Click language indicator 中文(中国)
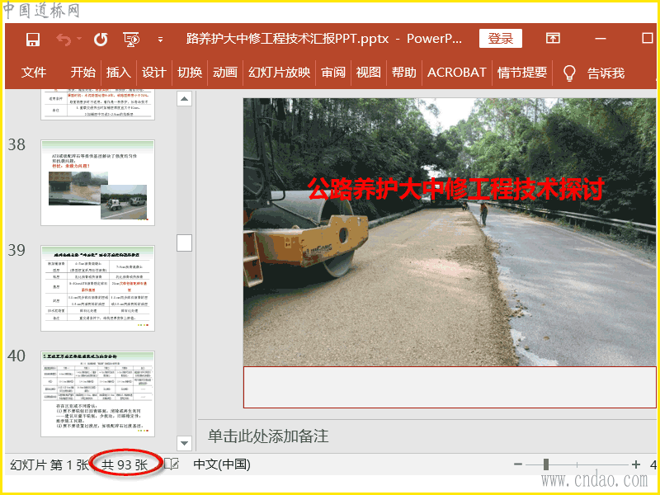660x495 pixels. click(222, 464)
